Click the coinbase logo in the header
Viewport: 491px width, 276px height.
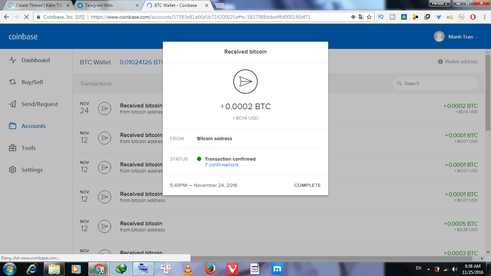pyautogui.click(x=23, y=37)
